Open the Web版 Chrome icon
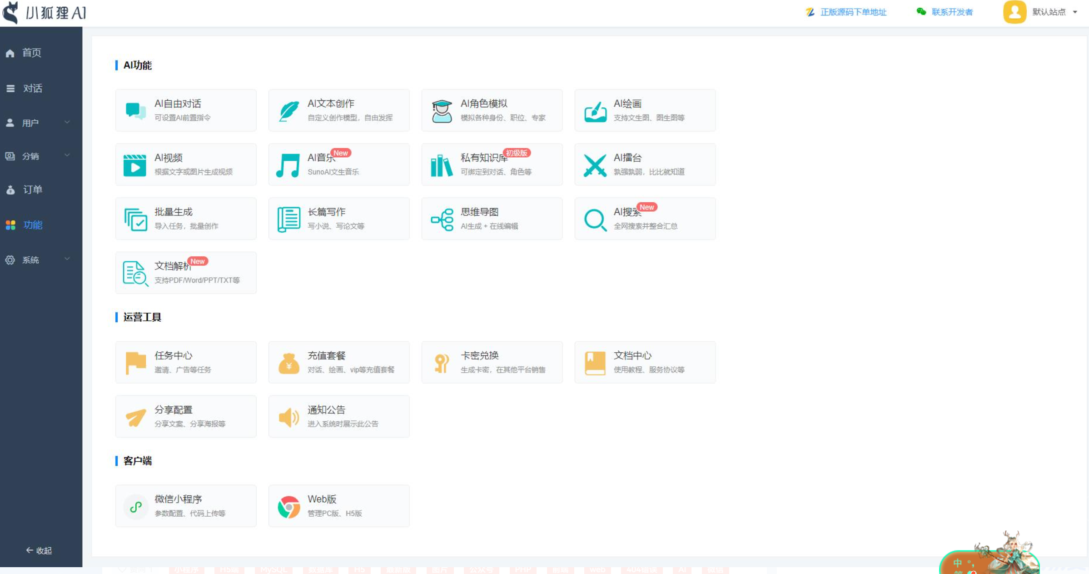Screen dimensions: 1089x574 288,506
